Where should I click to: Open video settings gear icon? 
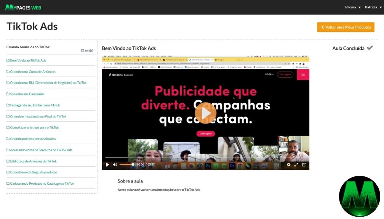click(x=289, y=165)
